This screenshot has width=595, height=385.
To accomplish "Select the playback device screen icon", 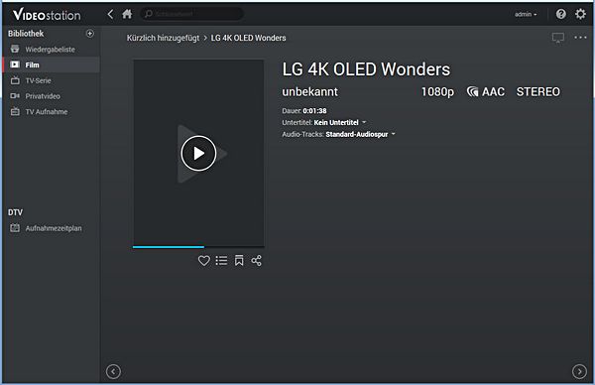I will pyautogui.click(x=557, y=38).
